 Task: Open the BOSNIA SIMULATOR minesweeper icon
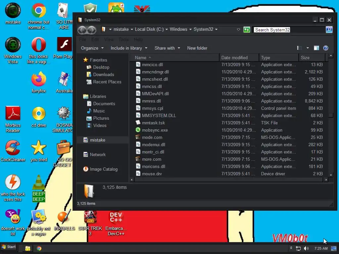[x=63, y=119]
